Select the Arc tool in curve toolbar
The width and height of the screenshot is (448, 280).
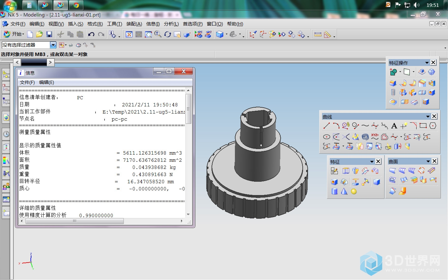[x=336, y=126]
